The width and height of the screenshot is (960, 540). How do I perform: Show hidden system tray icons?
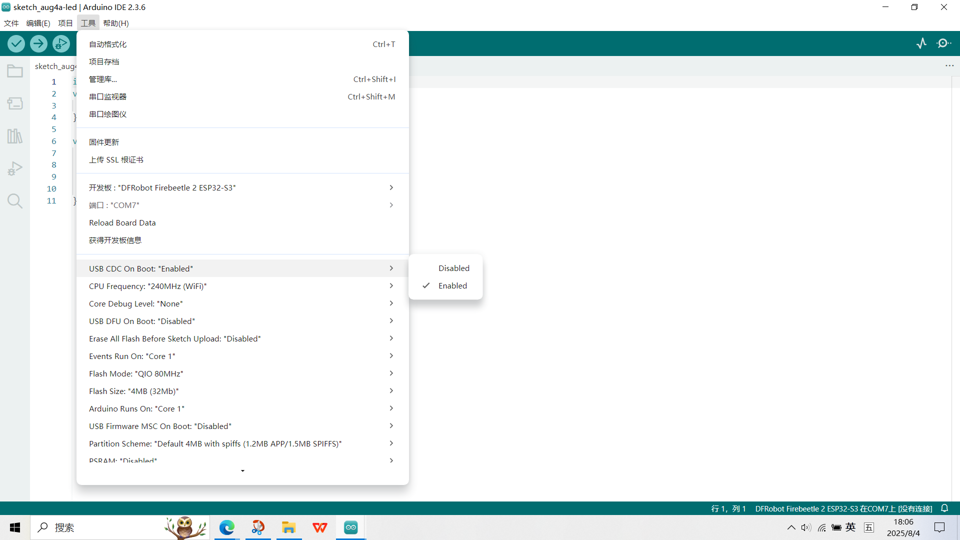click(791, 527)
